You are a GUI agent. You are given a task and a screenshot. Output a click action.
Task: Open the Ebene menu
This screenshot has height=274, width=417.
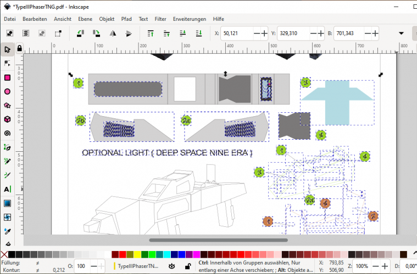click(x=85, y=19)
